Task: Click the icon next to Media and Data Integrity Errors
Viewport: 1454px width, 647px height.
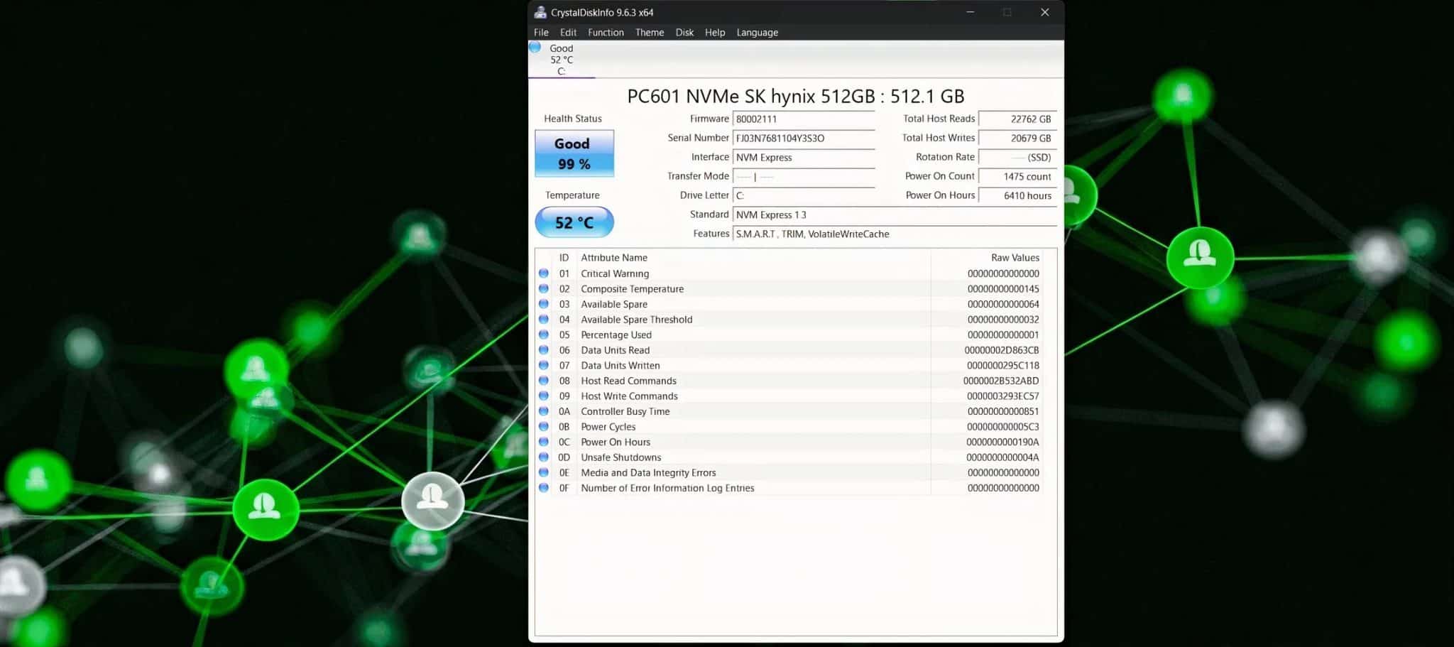Action: click(543, 472)
